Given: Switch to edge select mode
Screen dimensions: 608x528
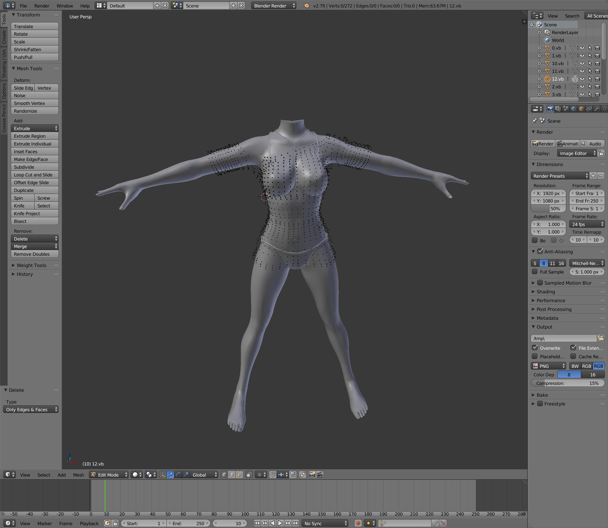Looking at the screenshot, I should click(232, 475).
